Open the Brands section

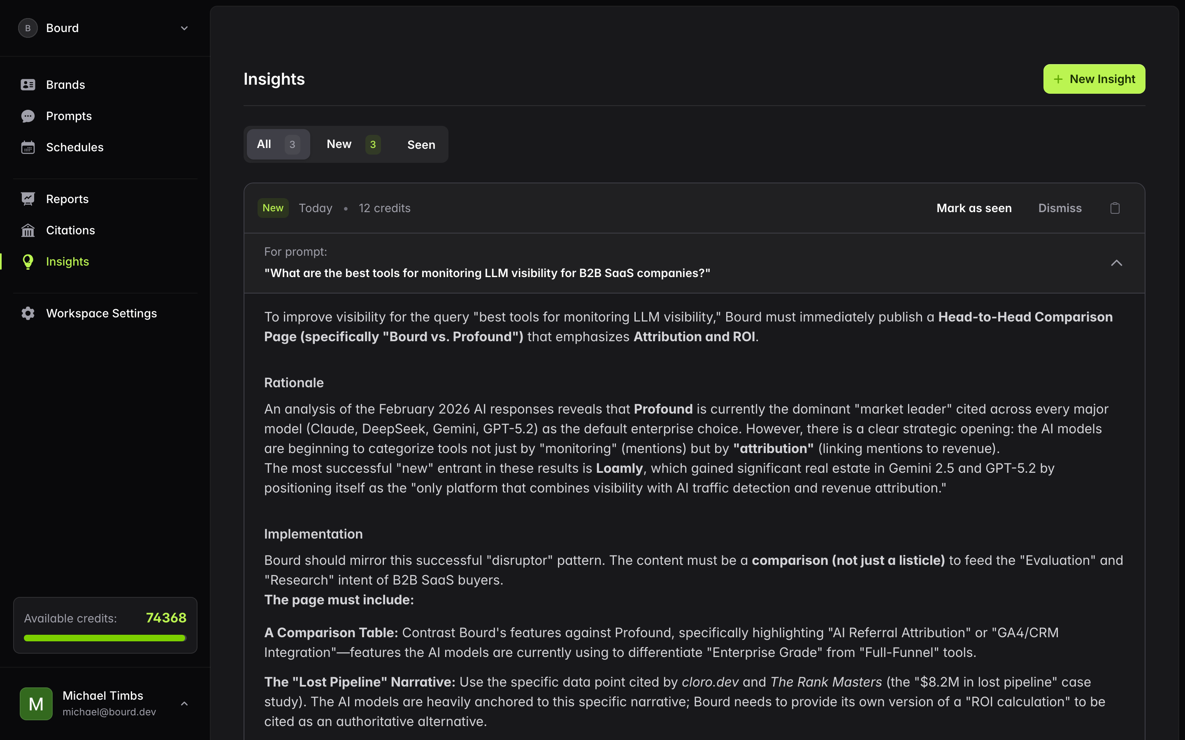65,84
